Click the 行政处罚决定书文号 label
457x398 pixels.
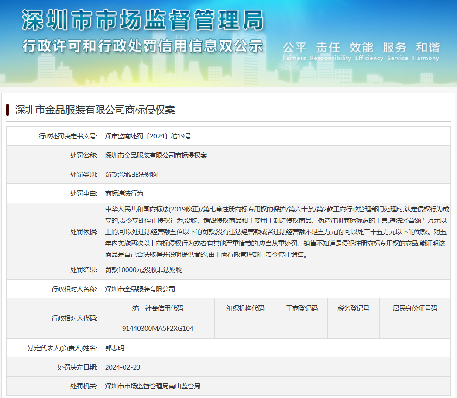pos(68,136)
